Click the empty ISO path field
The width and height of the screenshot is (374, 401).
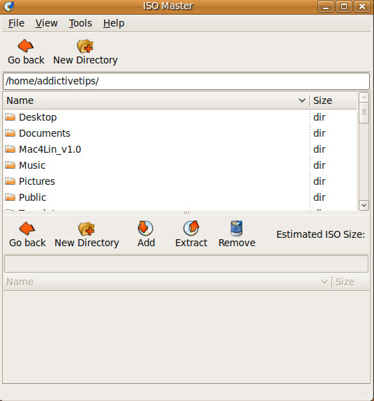coord(186,264)
